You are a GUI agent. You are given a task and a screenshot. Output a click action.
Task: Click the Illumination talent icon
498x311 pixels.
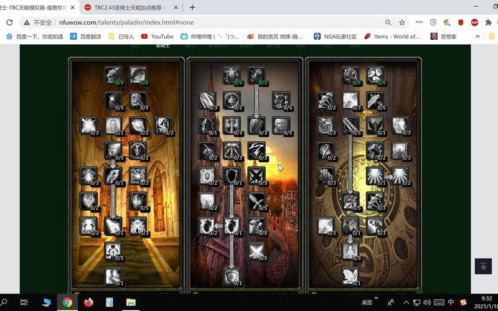tap(113, 150)
